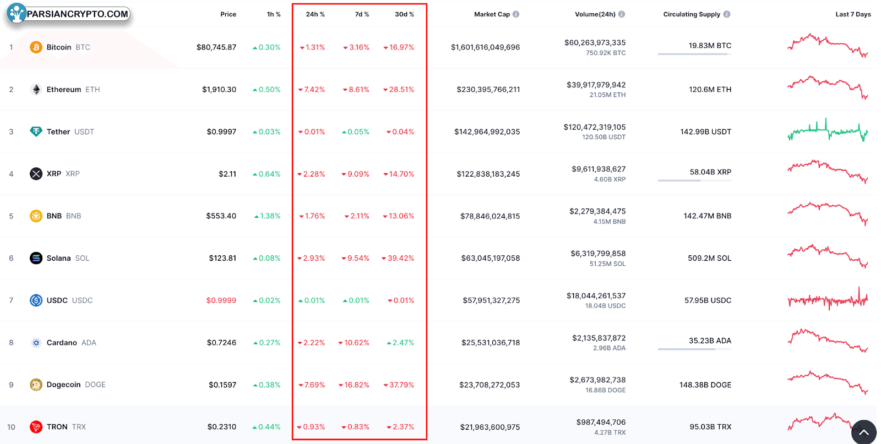This screenshot has height=444, width=881.
Task: Click the info icon beside Circulating Supply
Action: 727,14
